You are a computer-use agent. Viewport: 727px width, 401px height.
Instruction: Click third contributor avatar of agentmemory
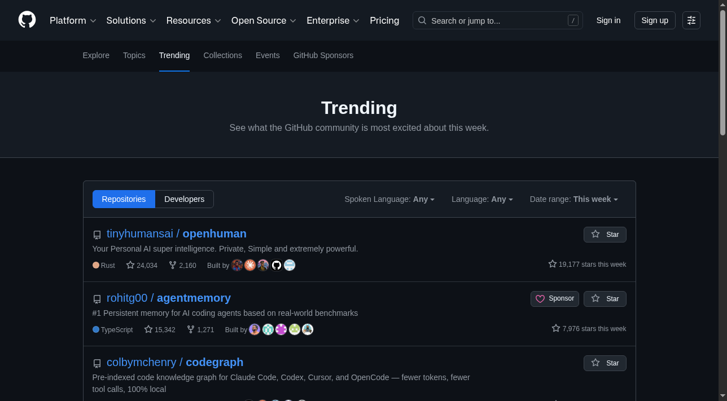[281, 329]
